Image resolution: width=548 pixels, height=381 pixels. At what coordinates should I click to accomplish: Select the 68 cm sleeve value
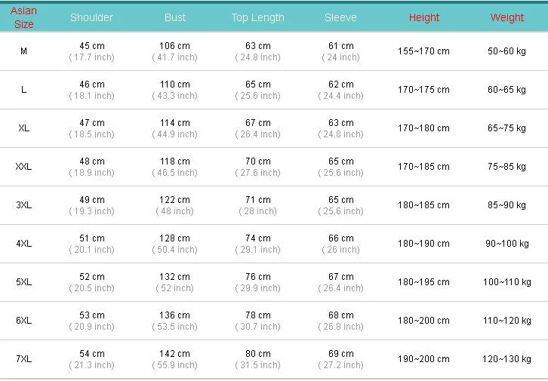tap(340, 315)
